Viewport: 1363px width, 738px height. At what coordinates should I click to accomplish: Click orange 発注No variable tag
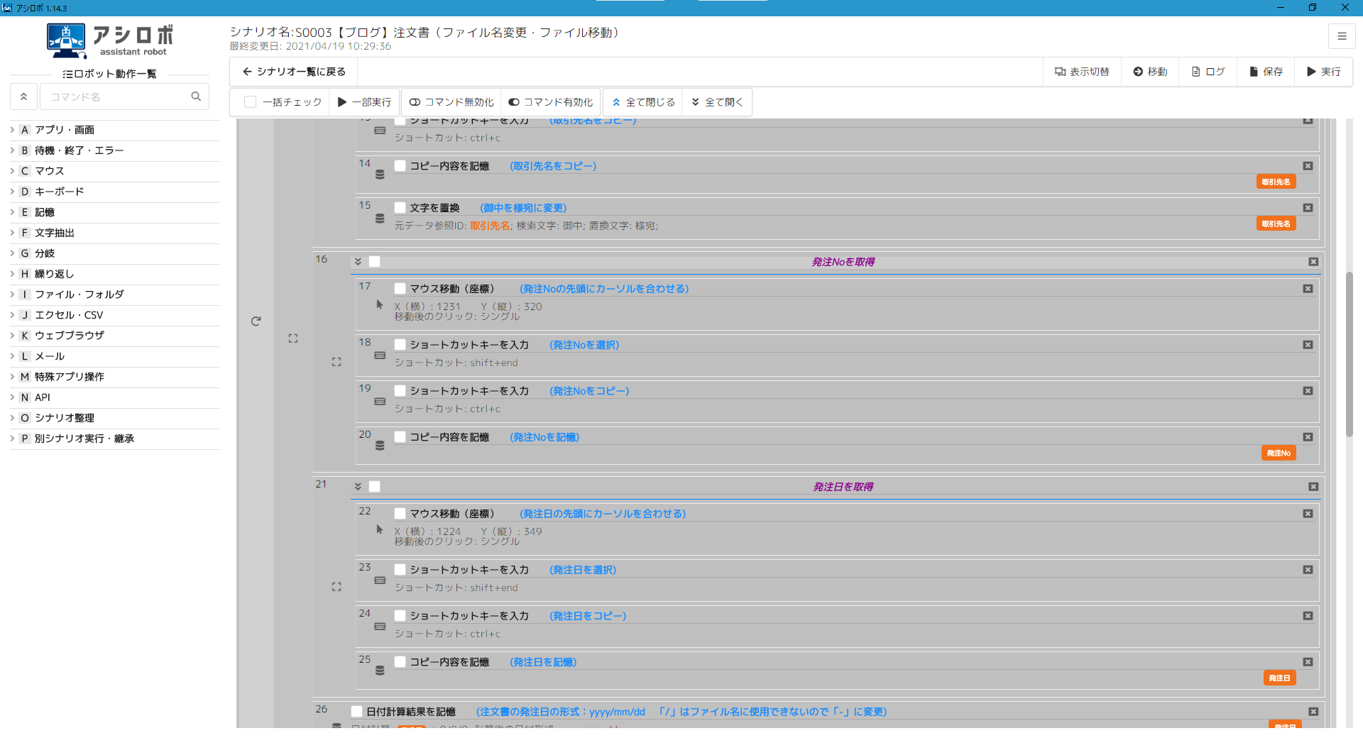click(x=1279, y=453)
